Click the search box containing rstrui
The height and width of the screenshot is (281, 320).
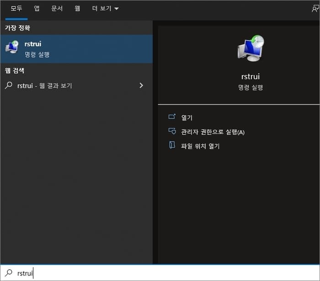pos(160,273)
